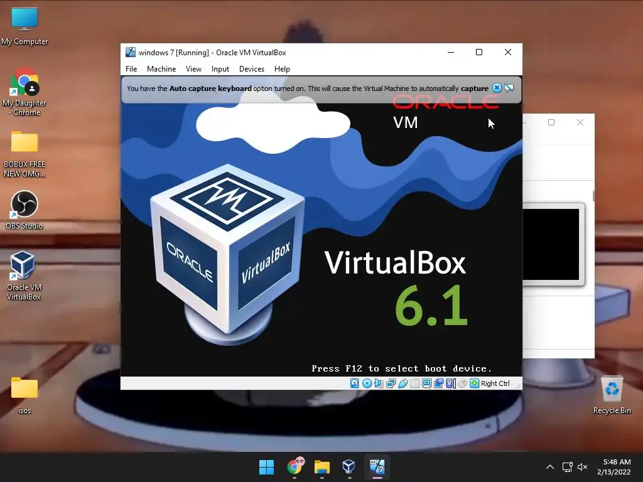Open File Explorer from the taskbar
The width and height of the screenshot is (643, 482).
coord(322,467)
